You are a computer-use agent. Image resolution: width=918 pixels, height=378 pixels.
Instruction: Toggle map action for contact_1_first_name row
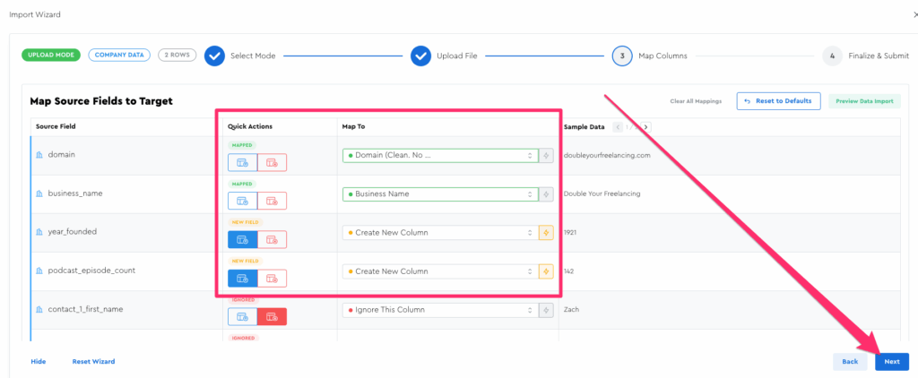point(242,316)
